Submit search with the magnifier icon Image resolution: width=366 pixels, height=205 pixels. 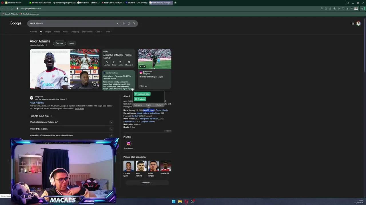coord(134,23)
